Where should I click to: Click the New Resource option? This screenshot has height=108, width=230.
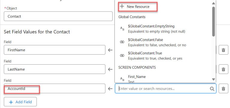coord(138,7)
